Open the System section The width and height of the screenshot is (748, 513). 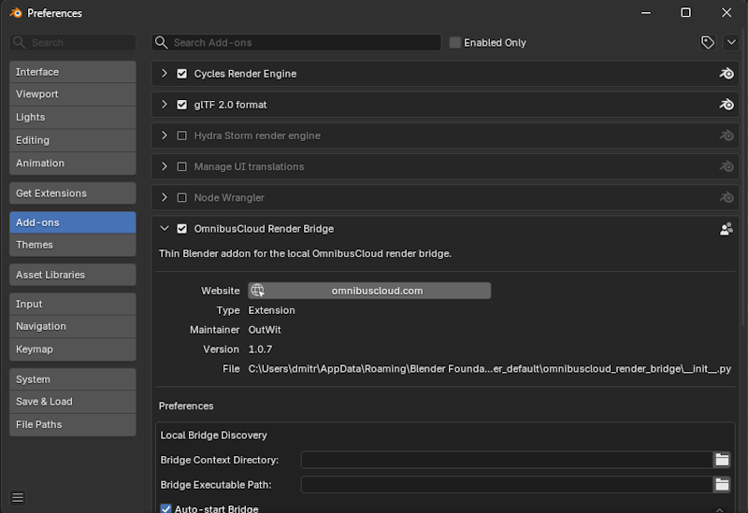(73, 379)
